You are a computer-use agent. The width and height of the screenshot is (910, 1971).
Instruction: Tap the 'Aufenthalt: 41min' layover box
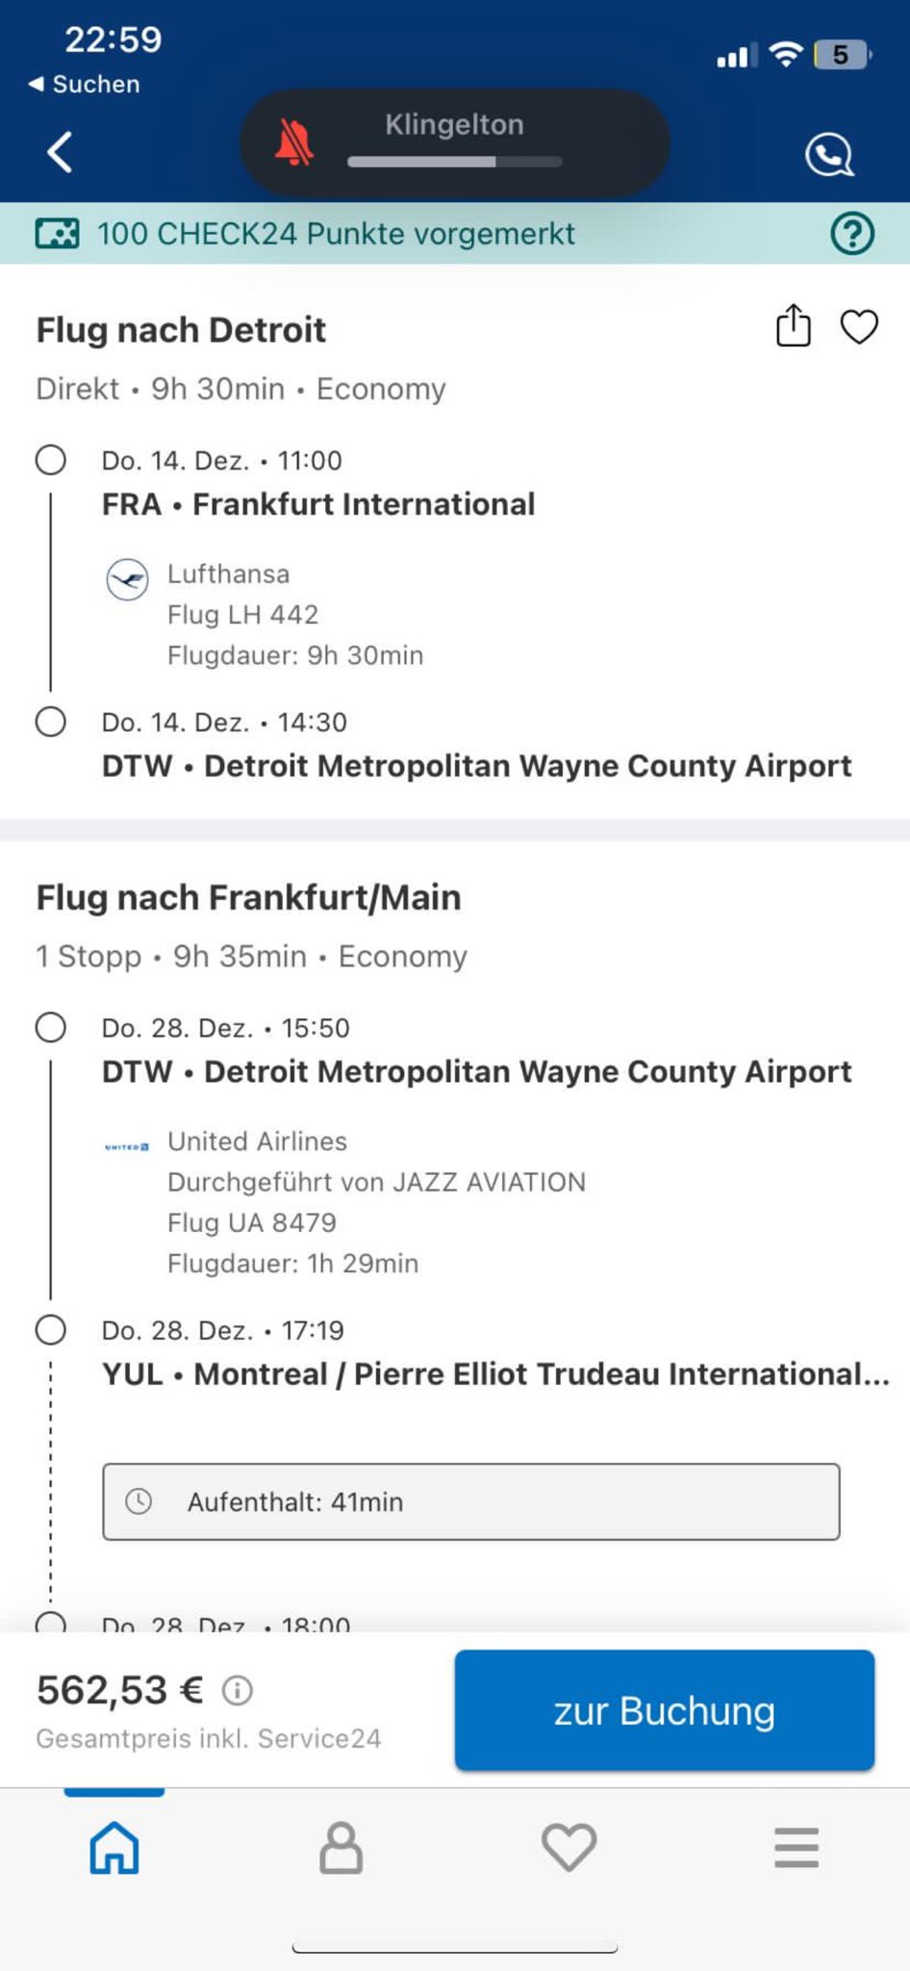(471, 1501)
